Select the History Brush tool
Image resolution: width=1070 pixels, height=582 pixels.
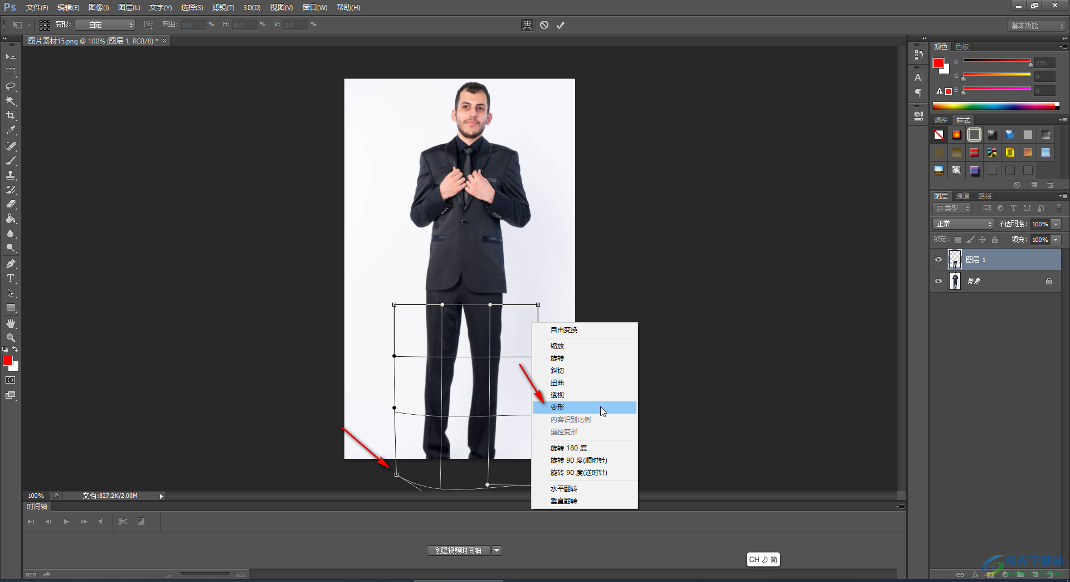point(11,190)
